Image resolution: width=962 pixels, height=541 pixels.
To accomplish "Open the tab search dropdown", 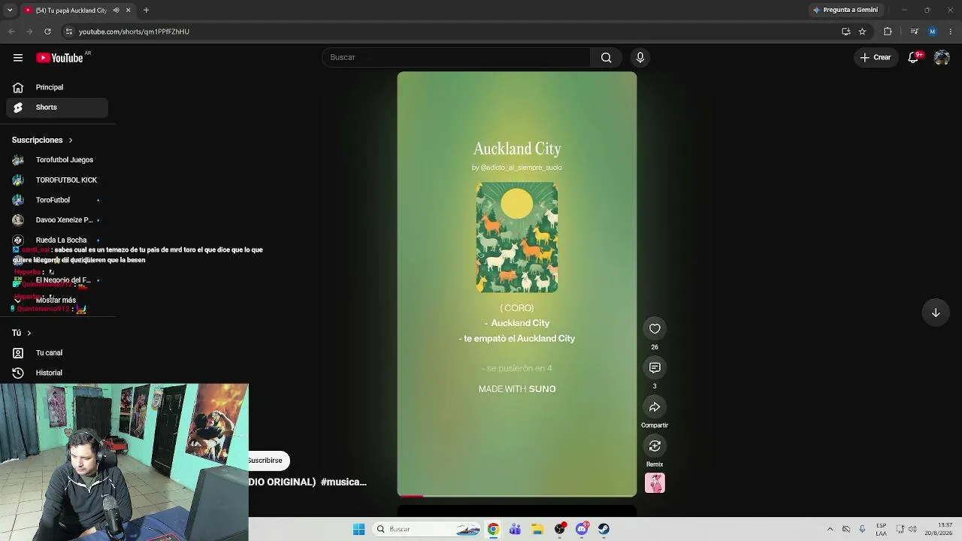I will (x=10, y=11).
